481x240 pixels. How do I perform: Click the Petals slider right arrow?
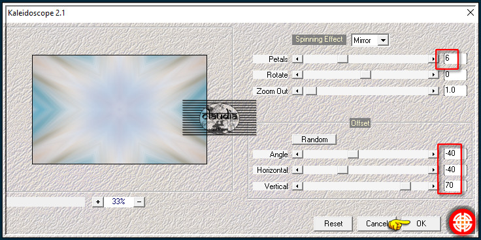coord(433,59)
